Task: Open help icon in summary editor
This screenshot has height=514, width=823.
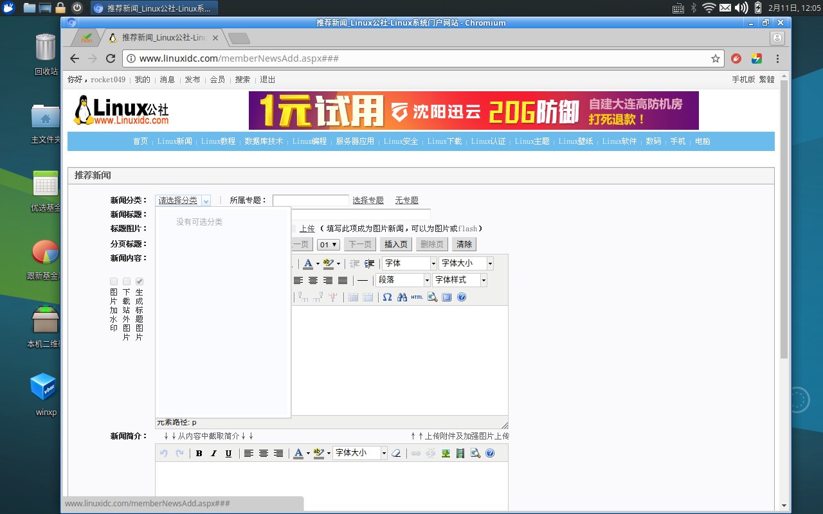Action: point(490,454)
